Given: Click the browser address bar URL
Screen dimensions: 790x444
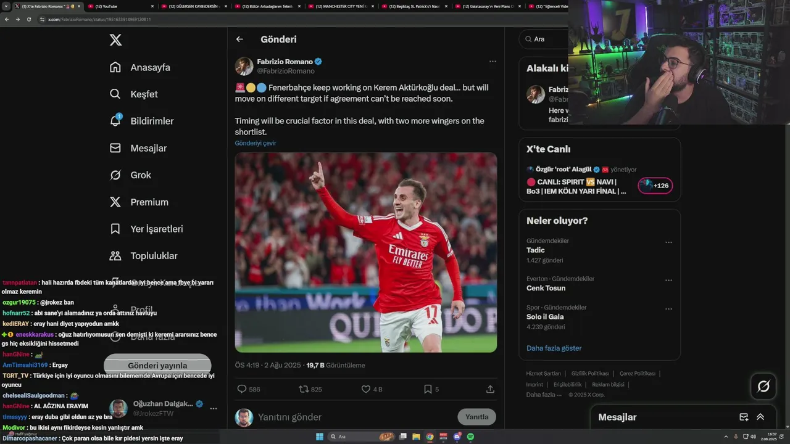Looking at the screenshot, I should [99, 20].
